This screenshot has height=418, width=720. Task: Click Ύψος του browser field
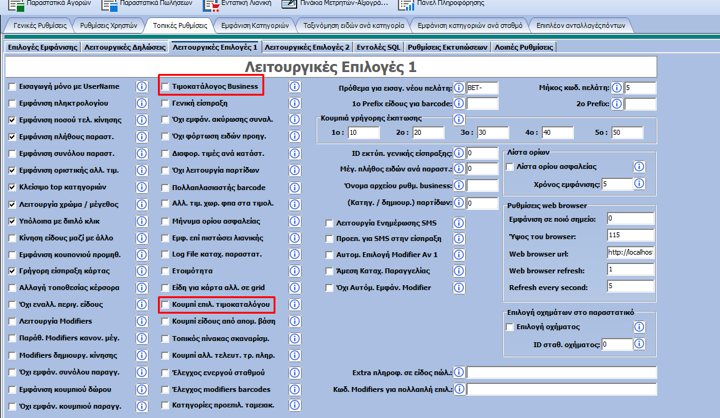[630, 235]
